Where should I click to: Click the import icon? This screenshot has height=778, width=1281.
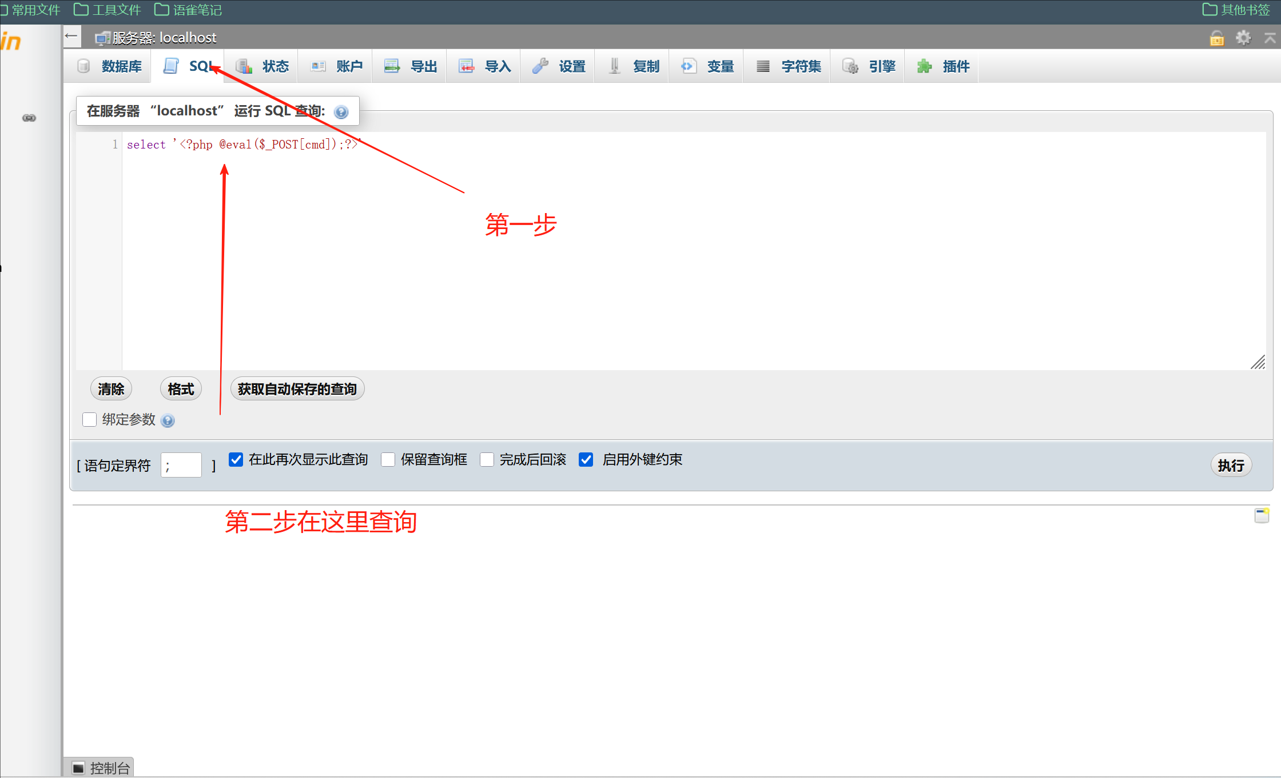point(467,66)
